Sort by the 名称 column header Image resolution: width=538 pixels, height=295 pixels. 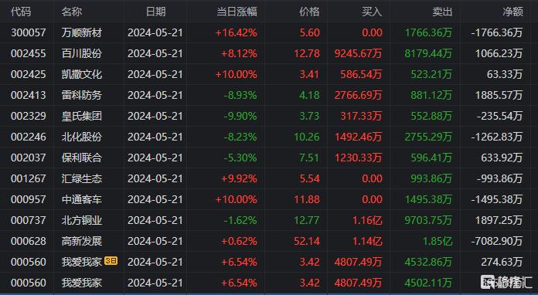[72, 12]
